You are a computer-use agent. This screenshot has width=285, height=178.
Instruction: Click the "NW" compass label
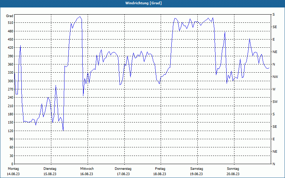(x=275, y=77)
